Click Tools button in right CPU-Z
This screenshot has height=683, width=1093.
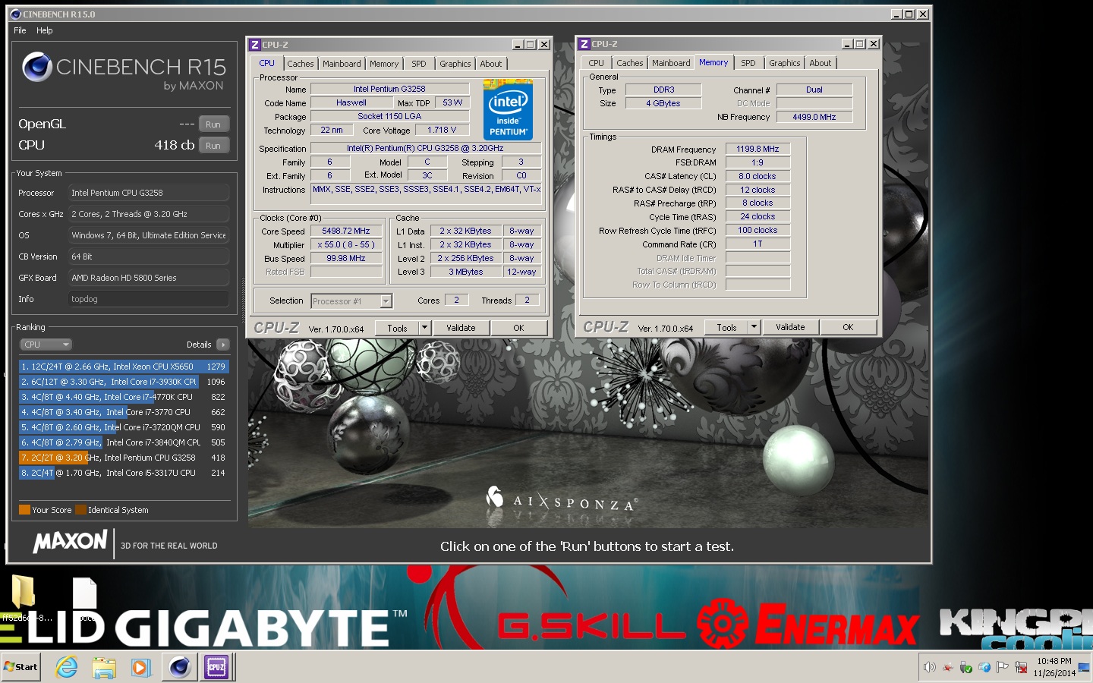point(726,327)
